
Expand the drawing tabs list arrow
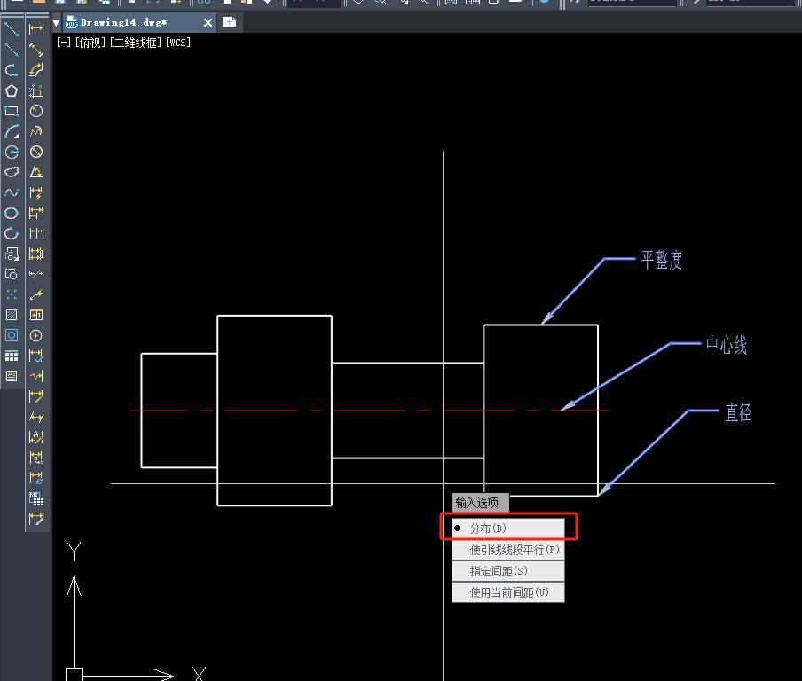click(x=57, y=22)
